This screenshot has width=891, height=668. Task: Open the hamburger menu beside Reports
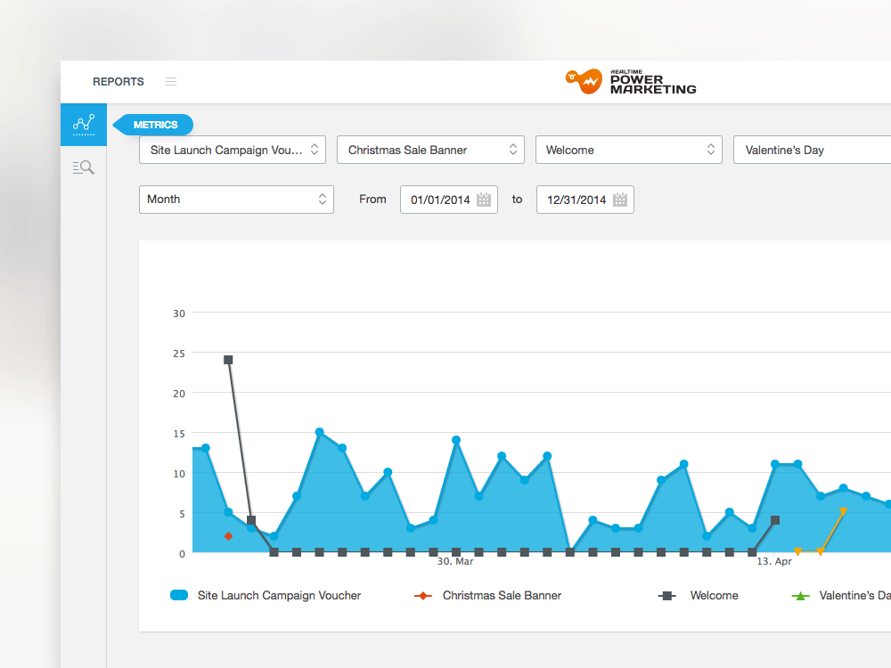171,82
